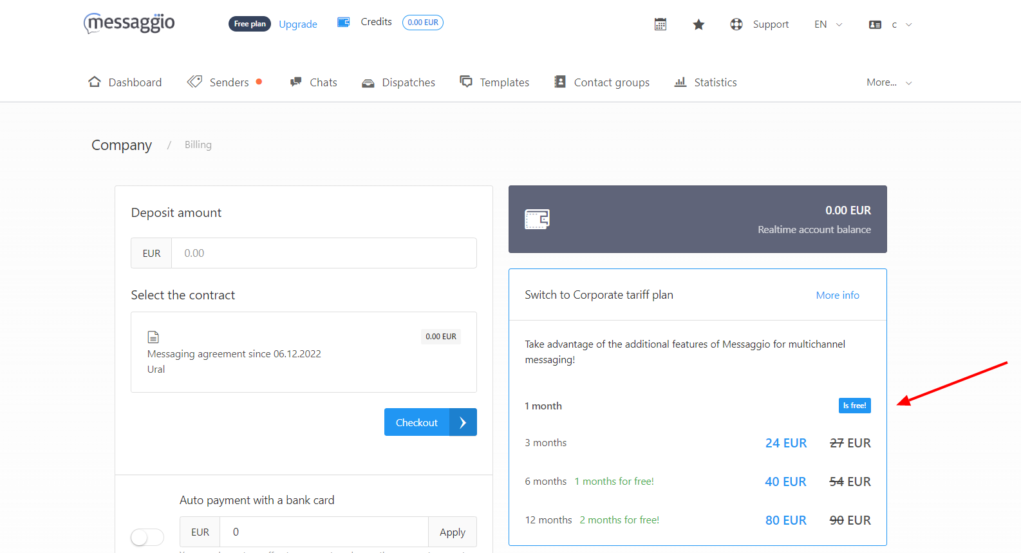Viewport: 1021px width, 553px height.
Task: Go to Contact groups
Action: [x=602, y=82]
